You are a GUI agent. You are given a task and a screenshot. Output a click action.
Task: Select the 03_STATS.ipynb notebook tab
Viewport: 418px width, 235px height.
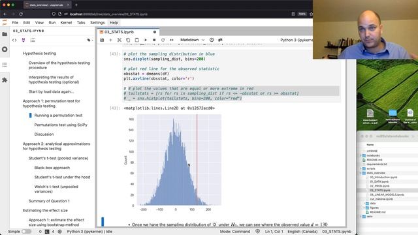[128, 32]
